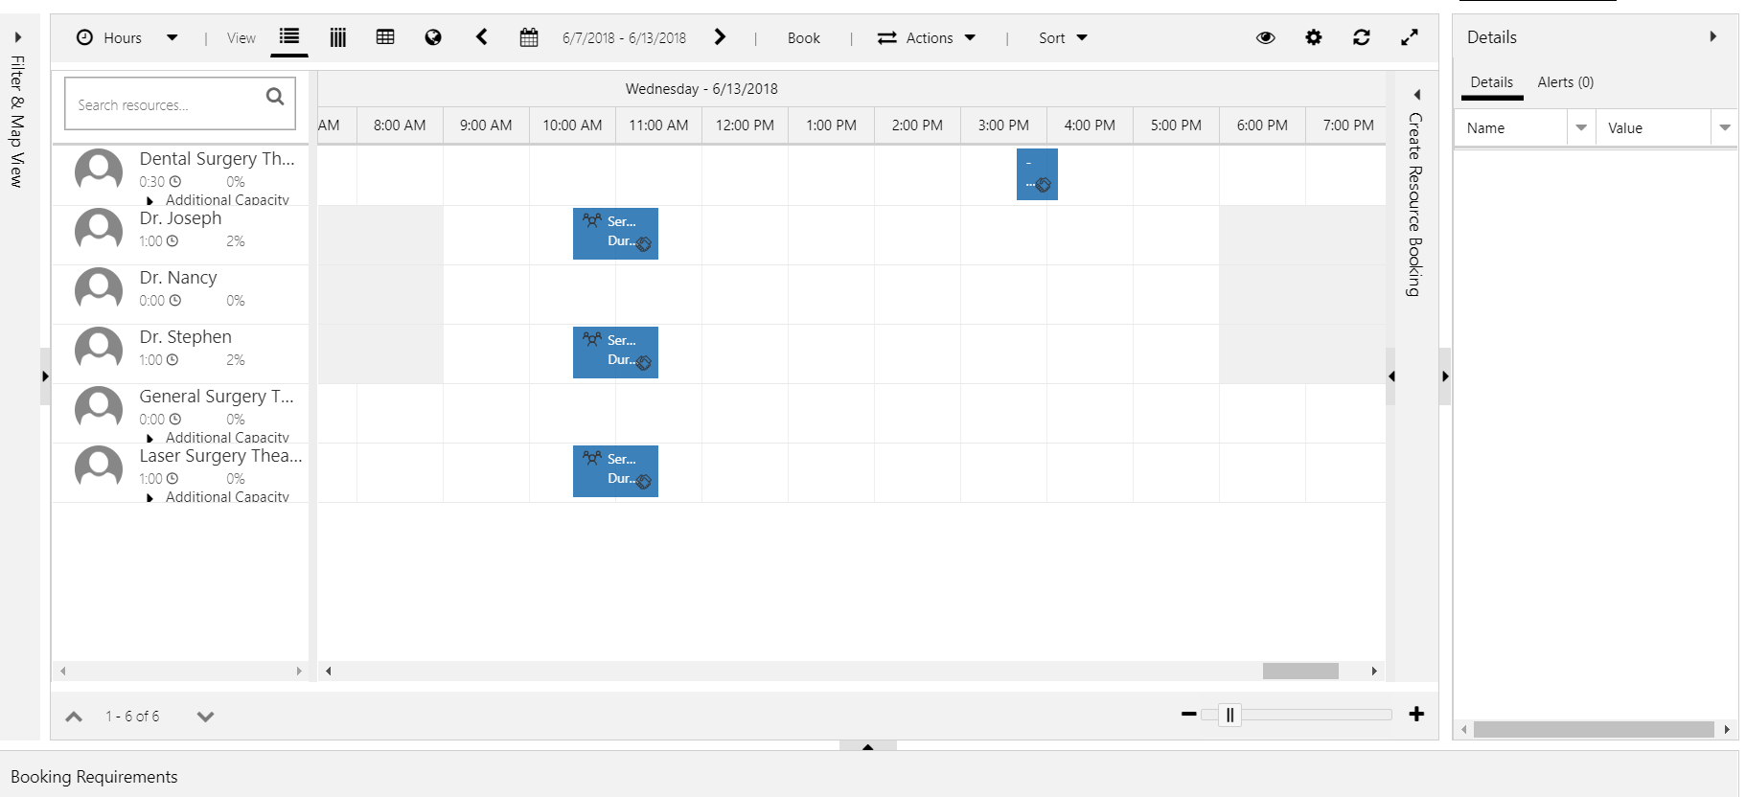Switch to the grid table view
Image resolution: width=1746 pixels, height=797 pixels.
tap(385, 37)
